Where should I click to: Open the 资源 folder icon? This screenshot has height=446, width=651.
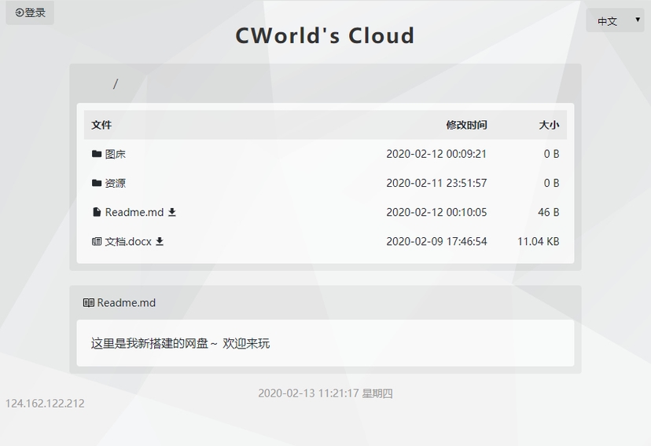97,183
